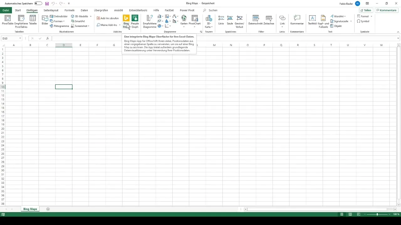Open Meine Add-Ins dropdown
This screenshot has height=225, width=401.
click(x=120, y=25)
